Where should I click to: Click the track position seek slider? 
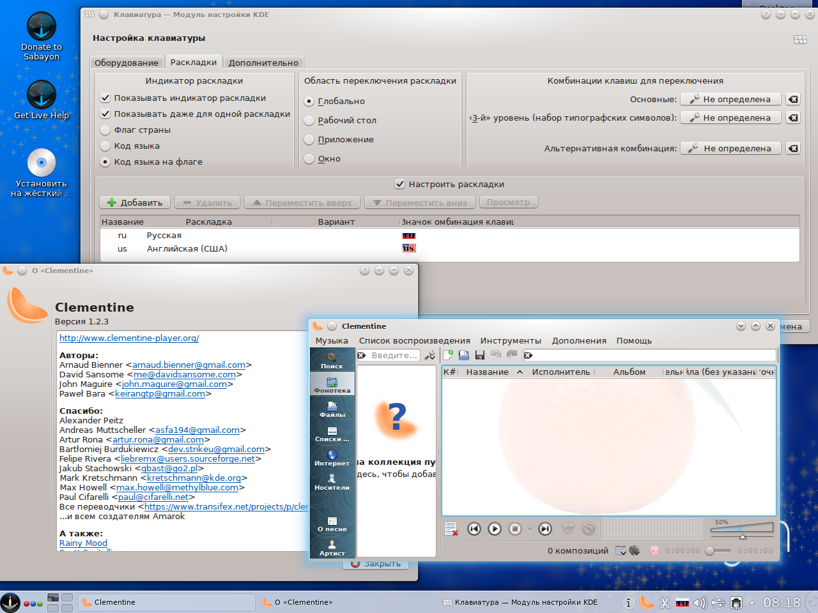coord(719,550)
